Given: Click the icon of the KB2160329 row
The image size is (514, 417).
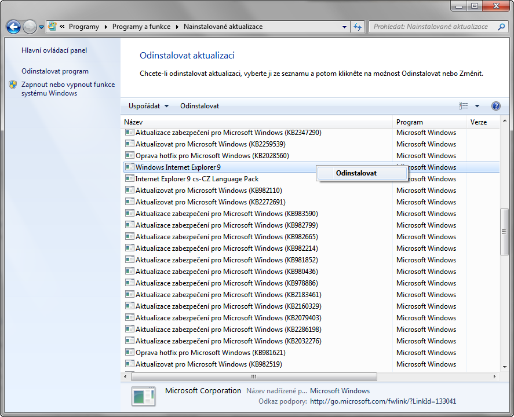Looking at the screenshot, I should coord(130,306).
